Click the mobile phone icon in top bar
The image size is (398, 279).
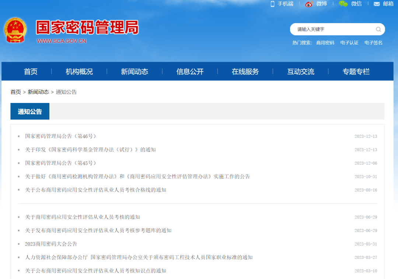[x=273, y=4]
